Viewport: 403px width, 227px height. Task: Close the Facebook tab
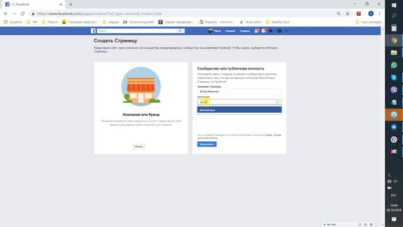[x=61, y=4]
